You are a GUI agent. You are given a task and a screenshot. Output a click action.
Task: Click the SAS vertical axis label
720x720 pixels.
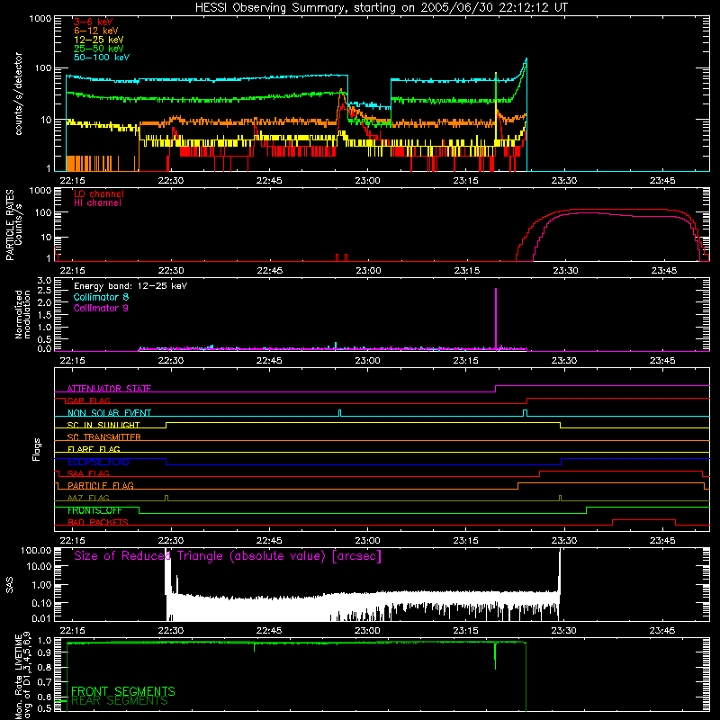10,584
